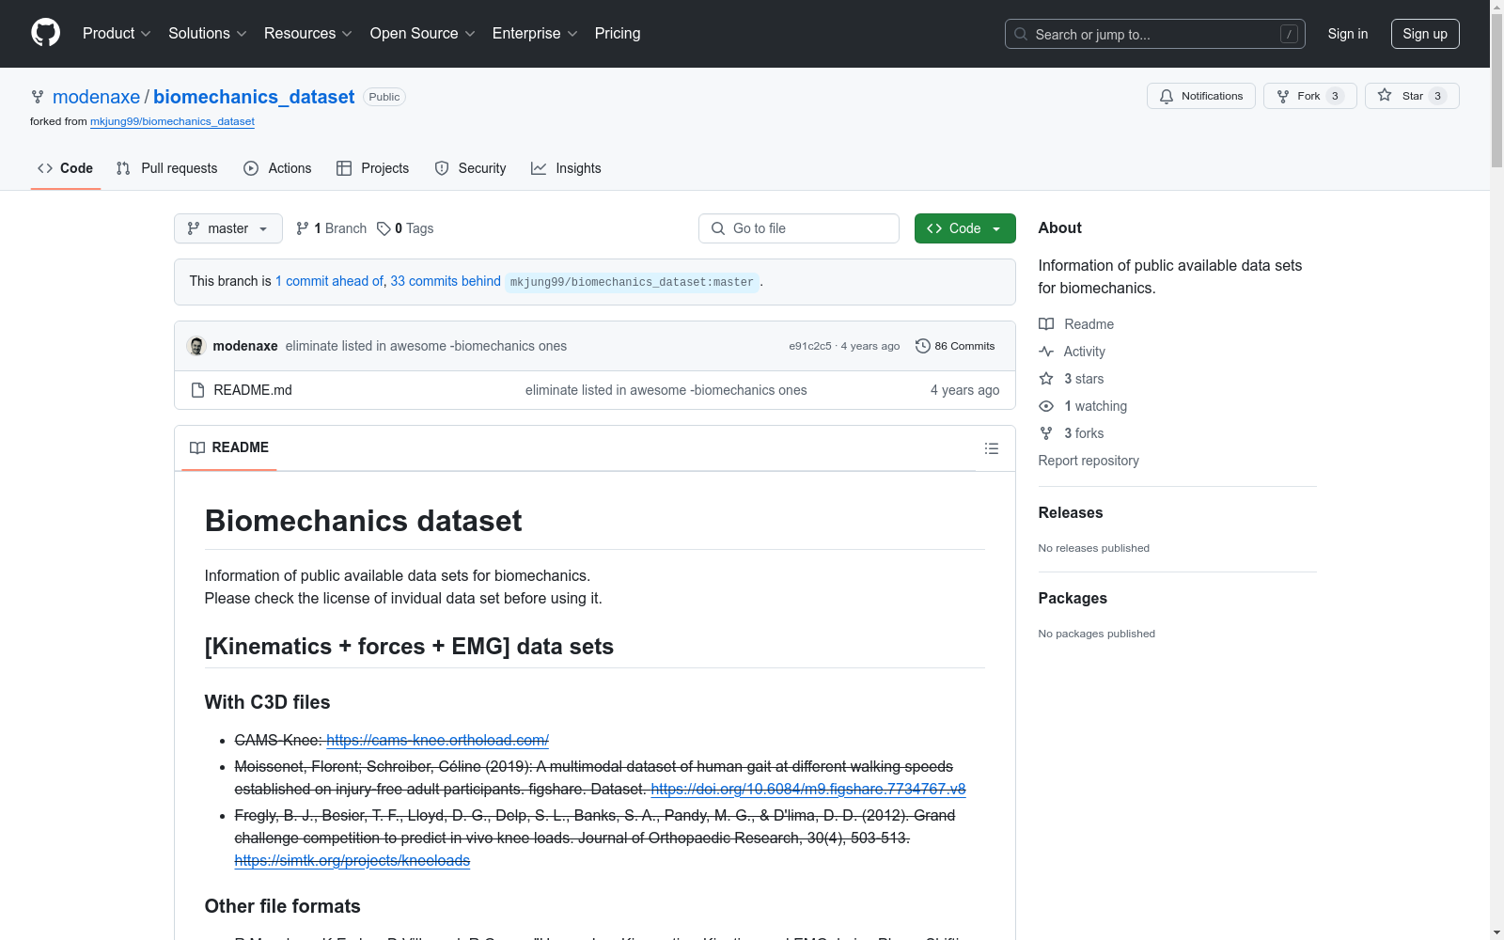Expand the Enterprise menu

(535, 33)
